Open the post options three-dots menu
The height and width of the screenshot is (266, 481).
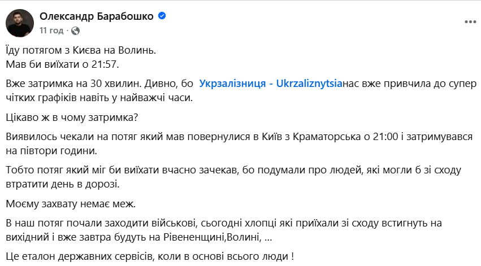(469, 23)
